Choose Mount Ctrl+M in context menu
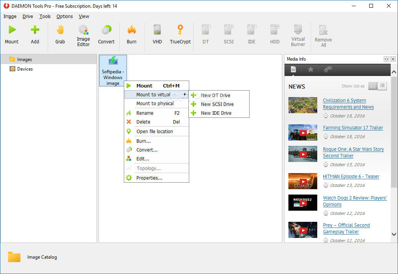The width and height of the screenshot is (398, 274). (x=157, y=86)
